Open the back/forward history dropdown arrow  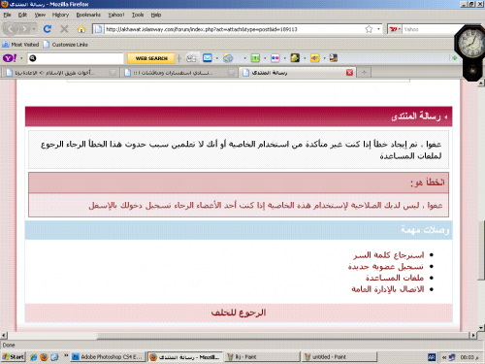click(34, 29)
